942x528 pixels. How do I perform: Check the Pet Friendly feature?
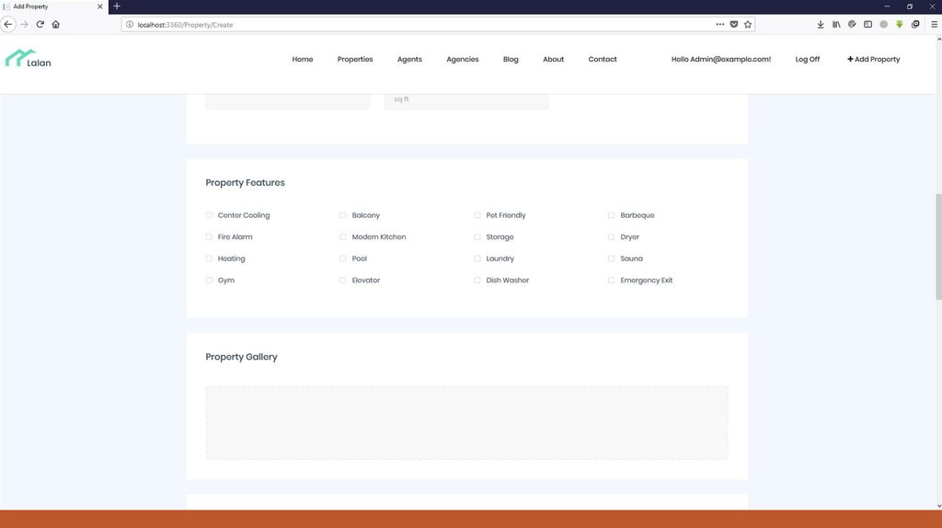pyautogui.click(x=477, y=215)
